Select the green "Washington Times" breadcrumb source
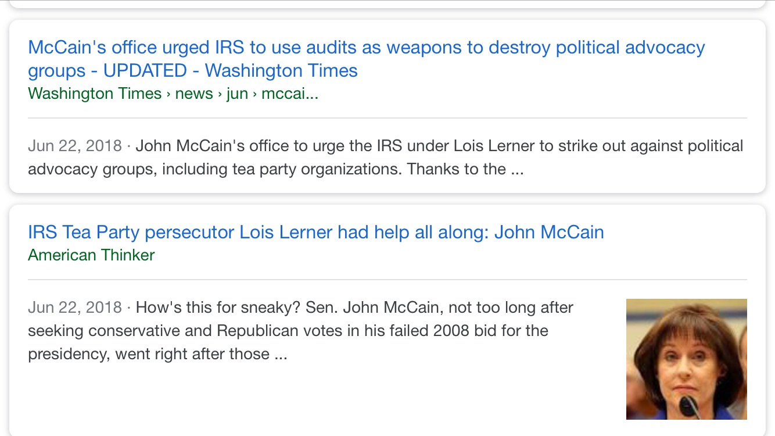 95,94
